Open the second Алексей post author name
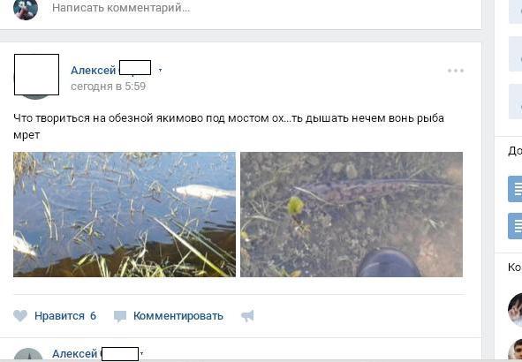This screenshot has width=522, height=362. [74, 354]
